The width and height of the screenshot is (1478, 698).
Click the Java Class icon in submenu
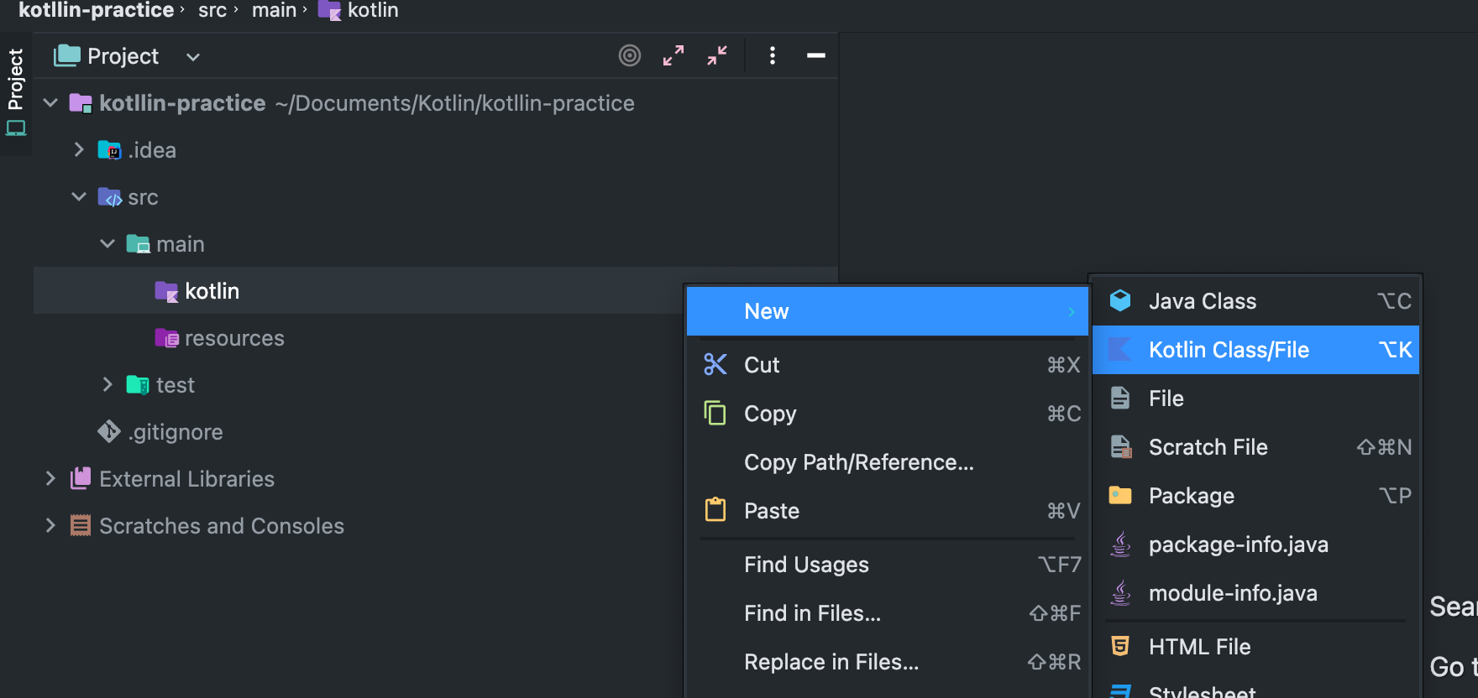[x=1120, y=300]
